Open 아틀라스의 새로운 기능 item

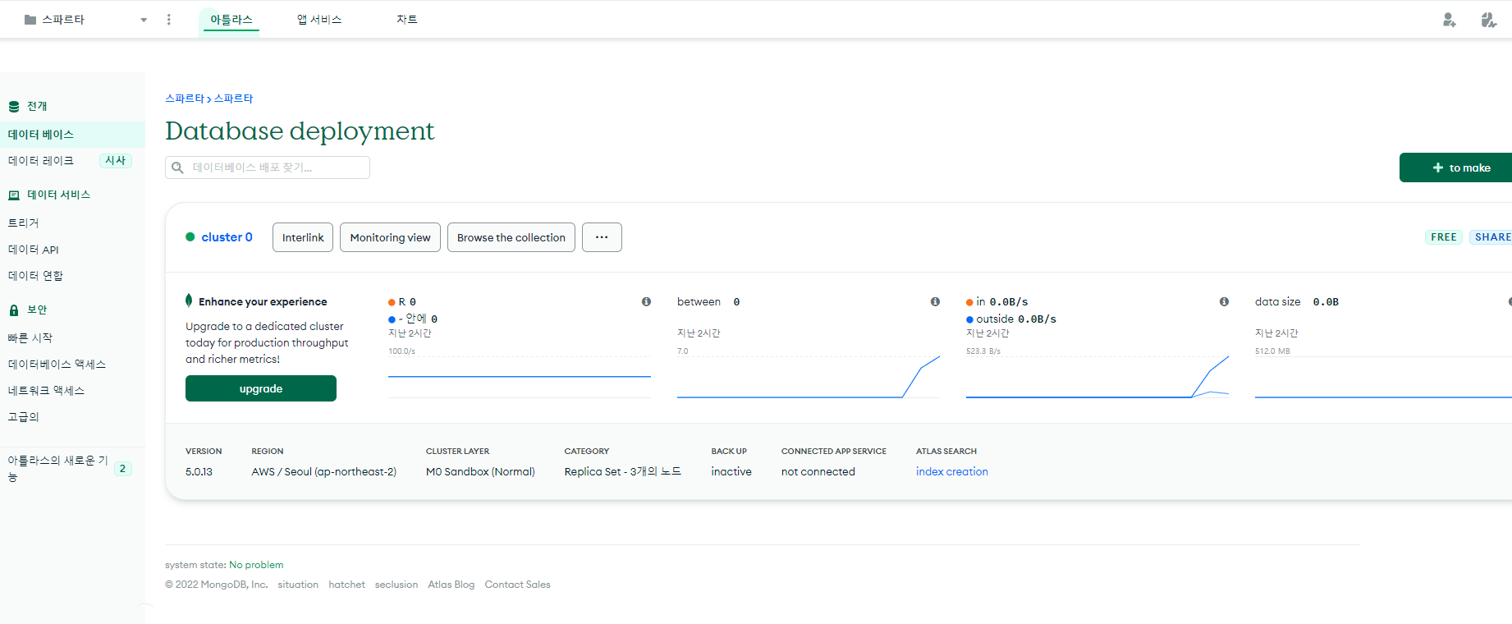pos(57,469)
